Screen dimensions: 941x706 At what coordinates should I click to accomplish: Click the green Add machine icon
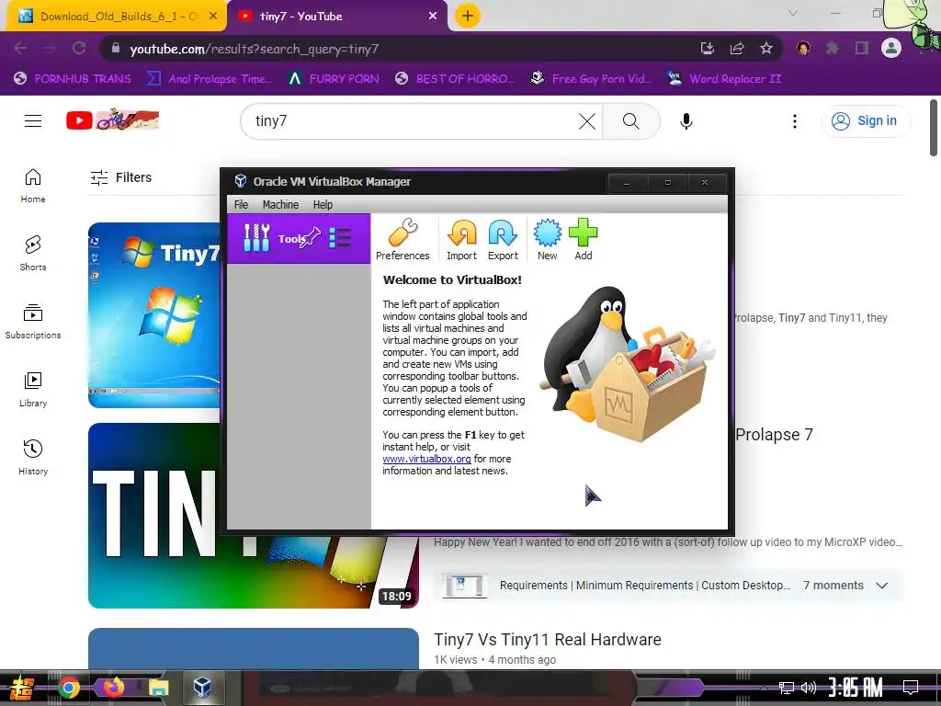pyautogui.click(x=584, y=238)
